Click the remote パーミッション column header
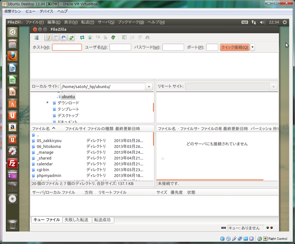Viewport: 295px width, 244px height. (x=261, y=129)
